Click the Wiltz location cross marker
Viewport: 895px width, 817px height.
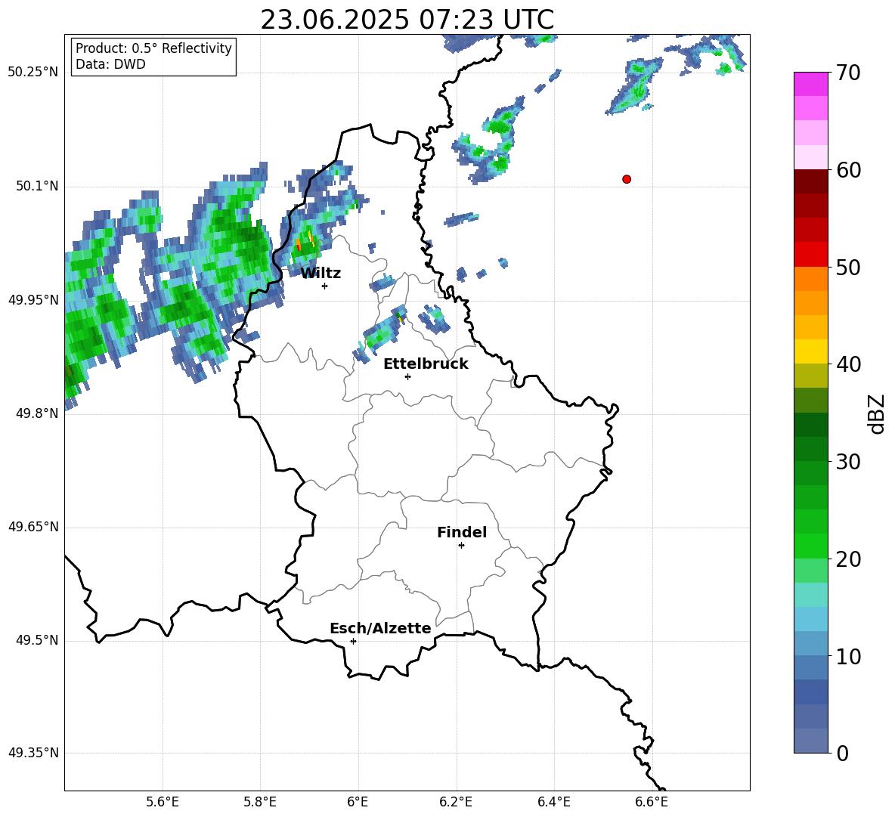325,286
